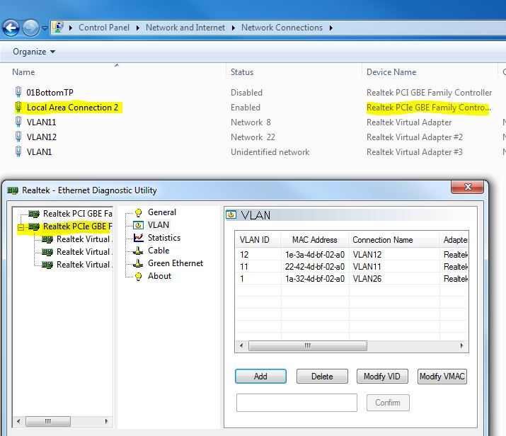Click the About lightbulb icon
Viewport: 506px width, 436px height.
click(x=139, y=277)
